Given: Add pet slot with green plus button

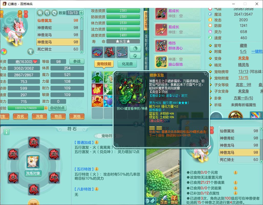Looking at the screenshot, I should [81, 13].
